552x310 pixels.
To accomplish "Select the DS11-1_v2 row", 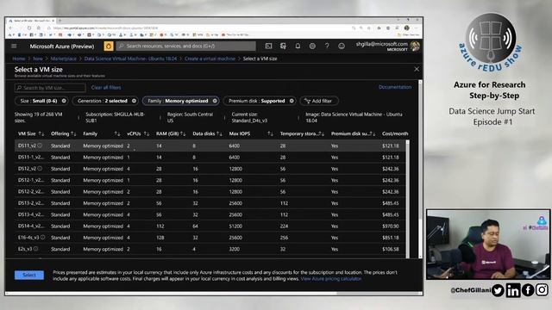I will (x=210, y=157).
